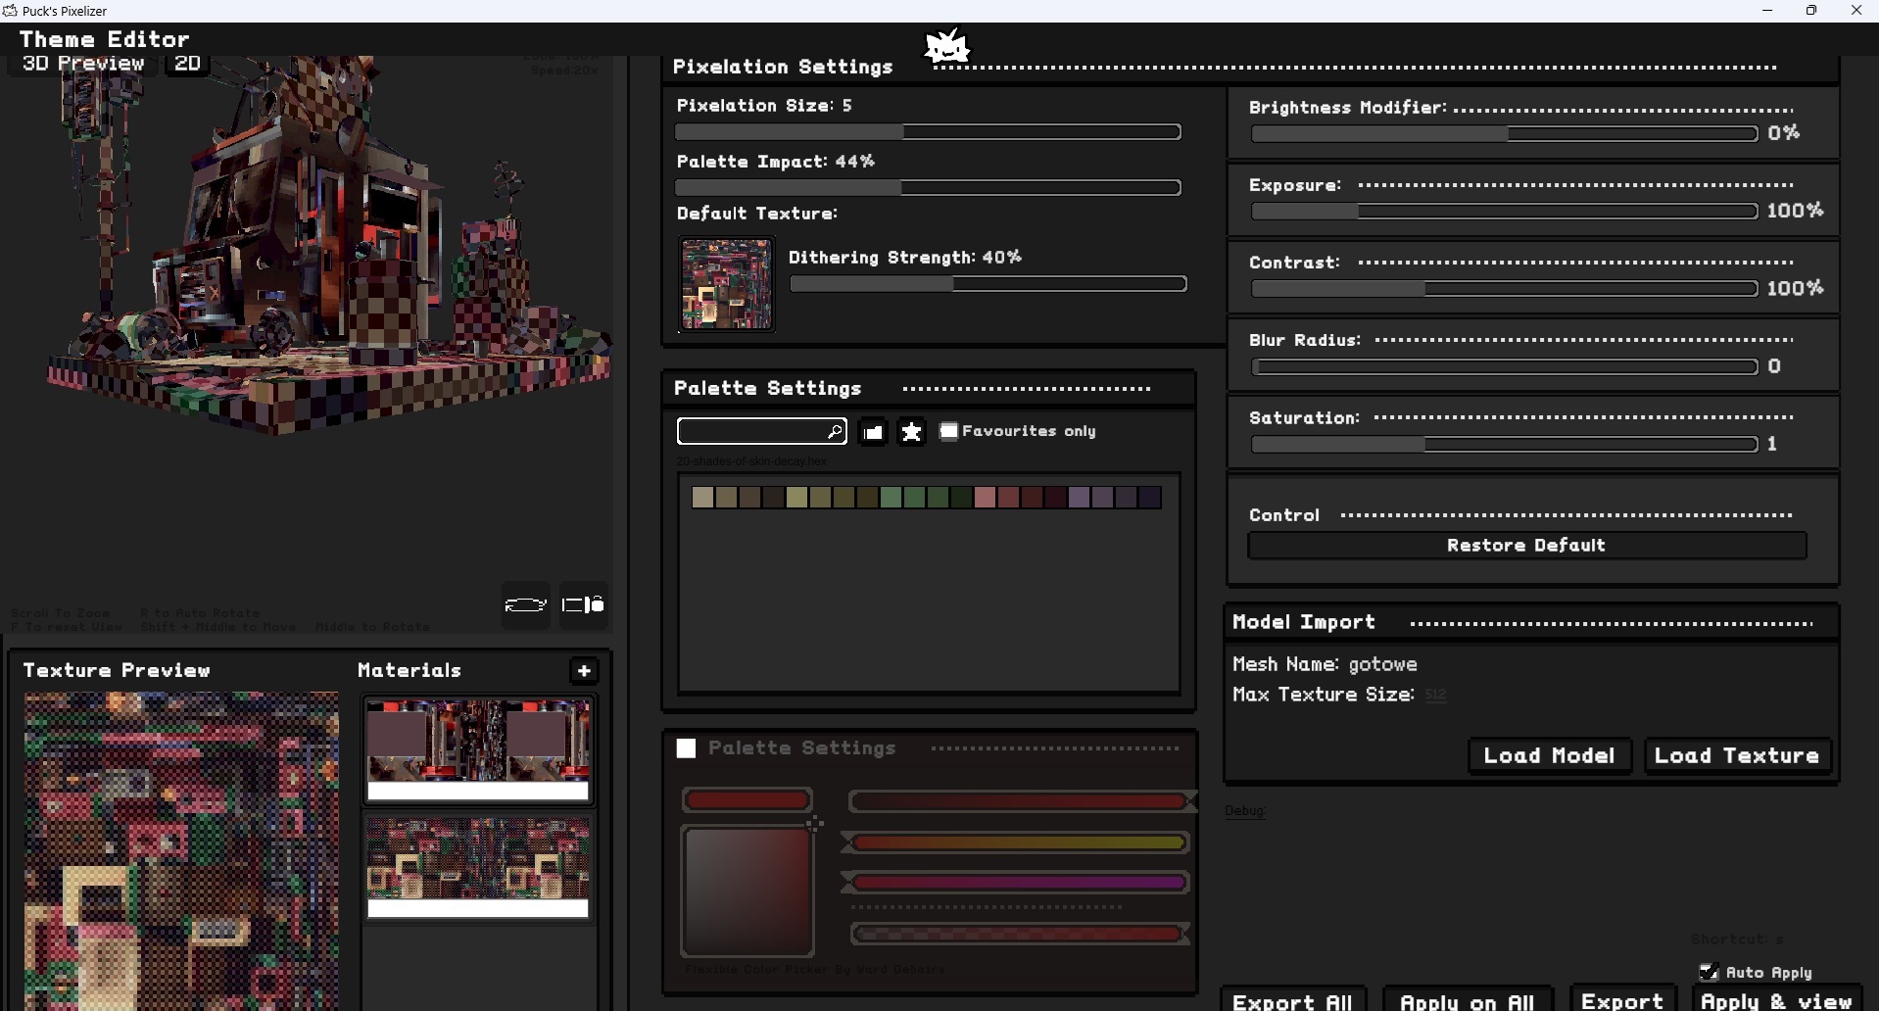The height and width of the screenshot is (1011, 1879).
Task: Click the 20-shades-of-skin-decay.hex palette name
Action: pyautogui.click(x=751, y=461)
